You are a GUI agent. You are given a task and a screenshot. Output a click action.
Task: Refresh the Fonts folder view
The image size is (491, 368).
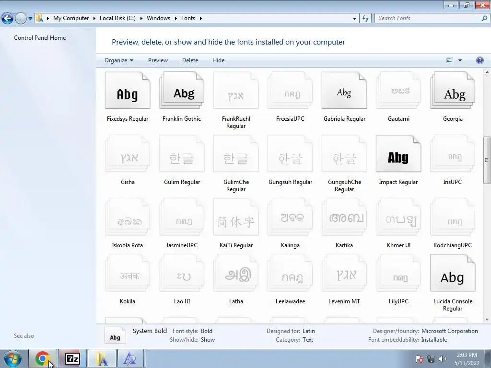click(365, 19)
